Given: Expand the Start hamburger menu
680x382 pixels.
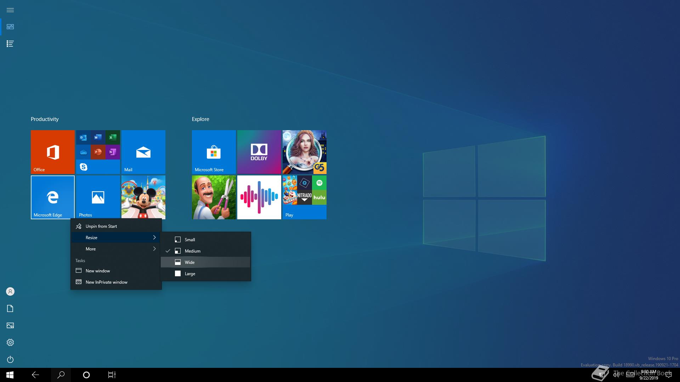Looking at the screenshot, I should tap(10, 10).
